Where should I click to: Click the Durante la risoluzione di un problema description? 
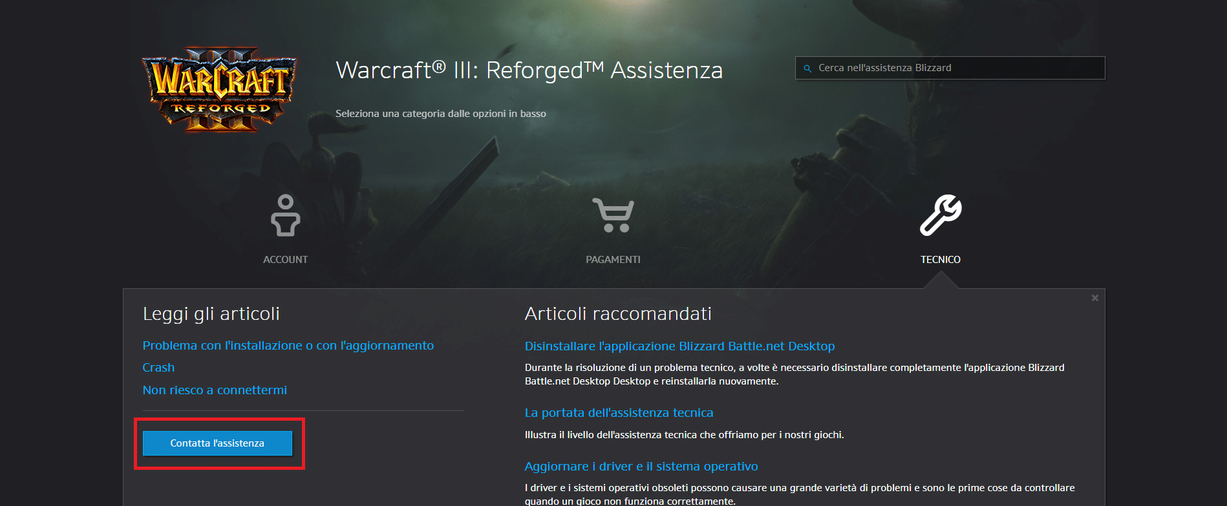pos(795,374)
